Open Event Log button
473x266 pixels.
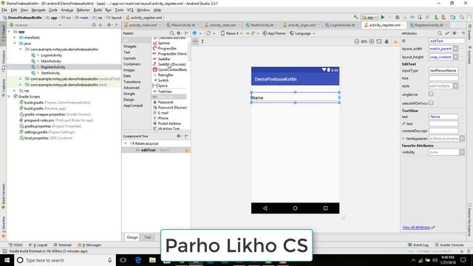[418, 245]
